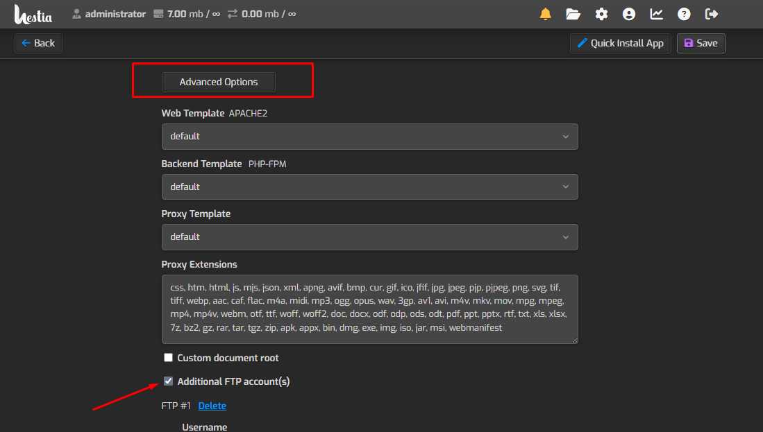Open server settings gear icon
The width and height of the screenshot is (763, 432).
pyautogui.click(x=601, y=14)
